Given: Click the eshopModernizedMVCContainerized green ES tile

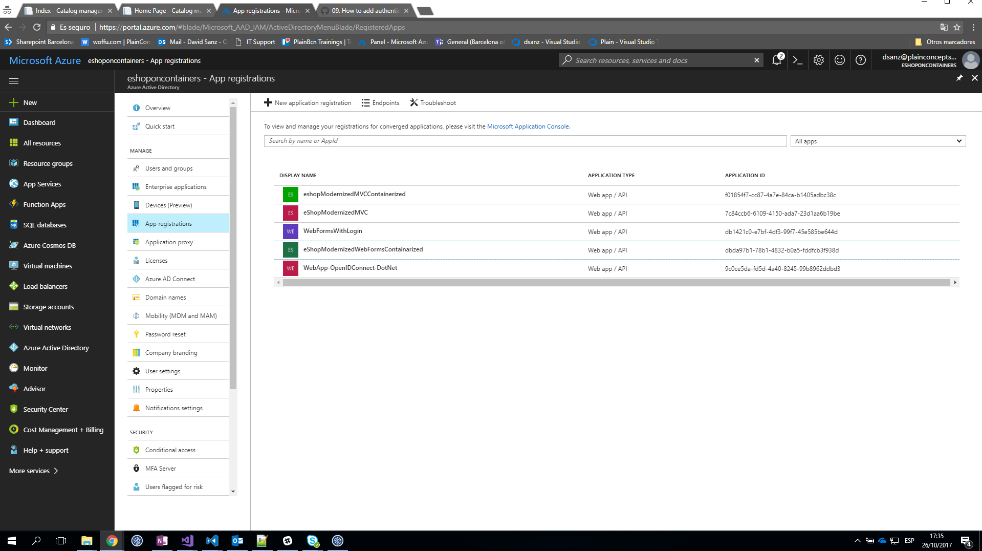Looking at the screenshot, I should point(290,195).
